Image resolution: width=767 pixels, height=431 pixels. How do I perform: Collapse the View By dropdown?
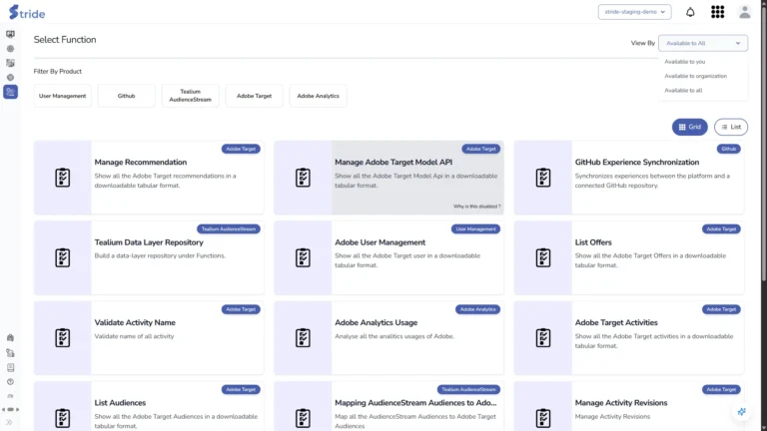(x=703, y=43)
